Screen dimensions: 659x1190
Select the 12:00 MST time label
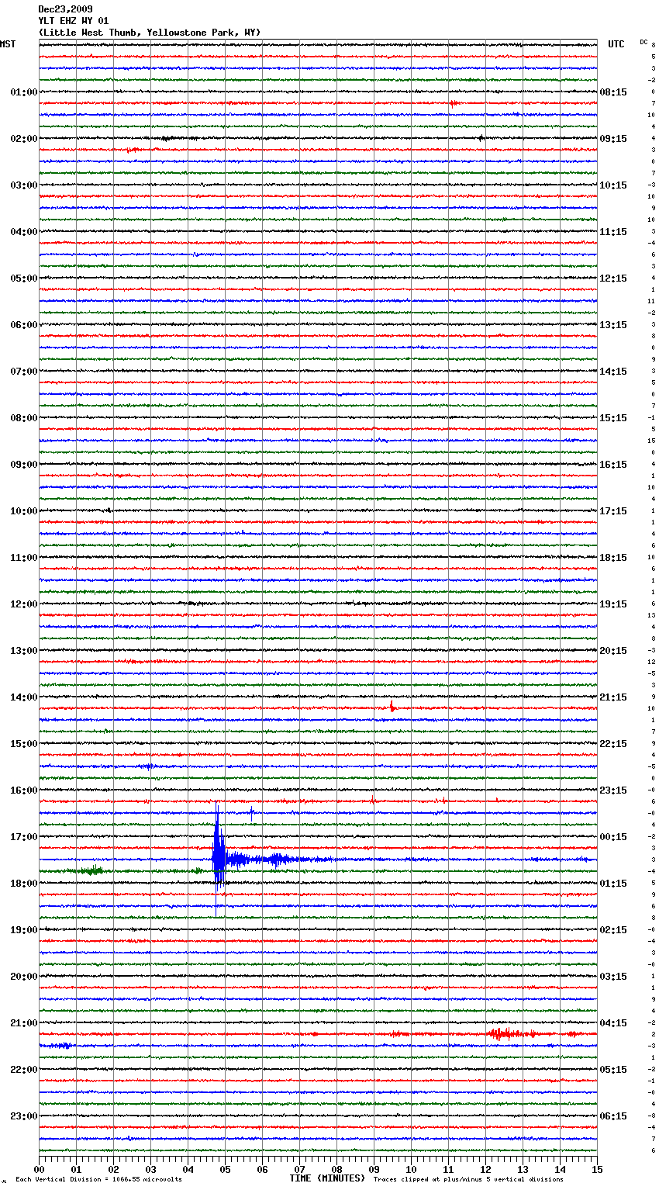tap(23, 604)
